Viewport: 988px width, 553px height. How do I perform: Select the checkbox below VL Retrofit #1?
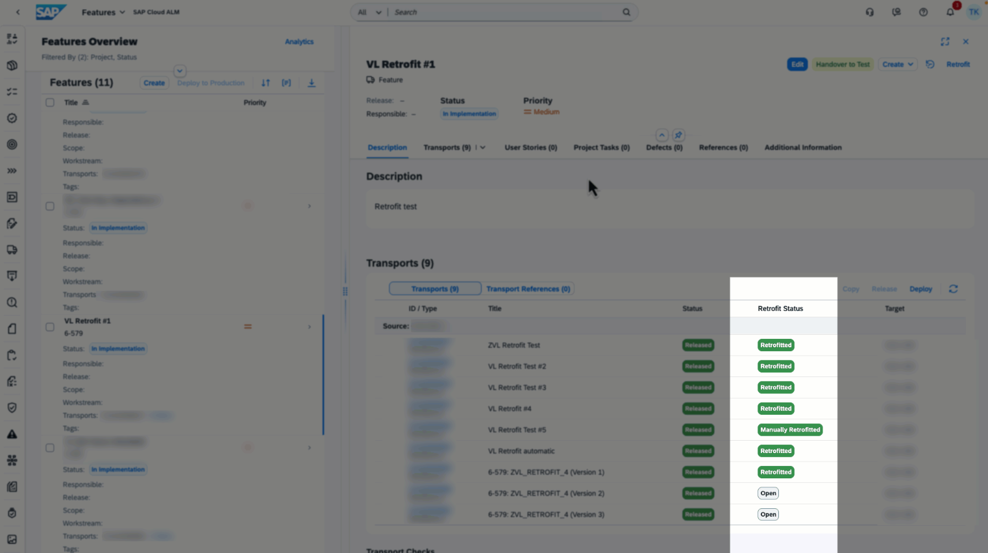click(50, 448)
